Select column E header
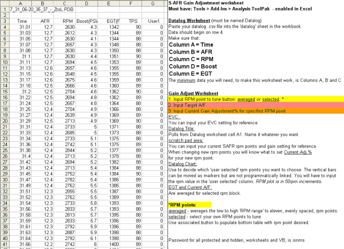The image size is (344, 249). 109,3
